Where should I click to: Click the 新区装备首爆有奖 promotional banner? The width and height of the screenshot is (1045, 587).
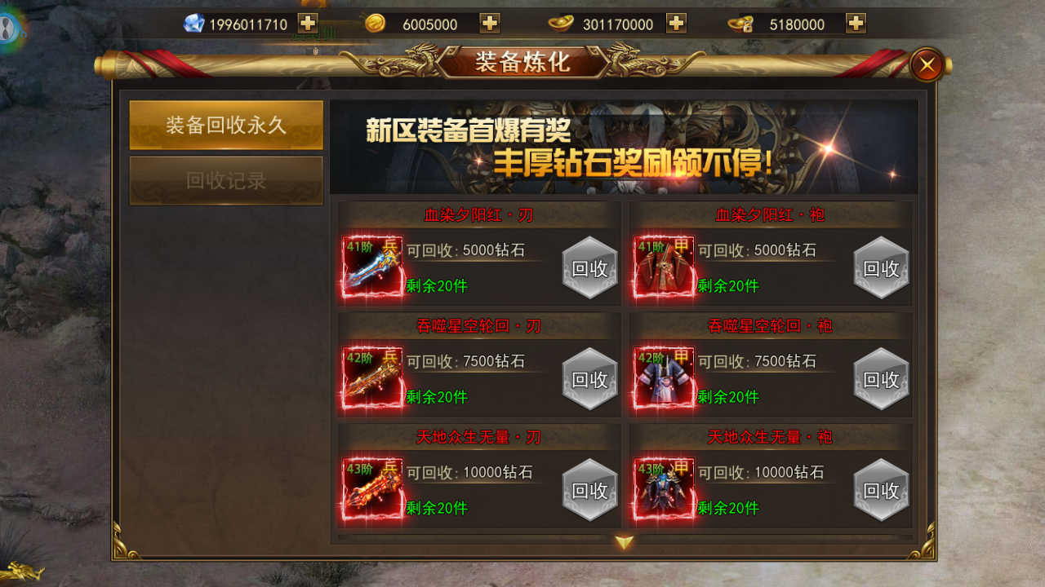624,147
